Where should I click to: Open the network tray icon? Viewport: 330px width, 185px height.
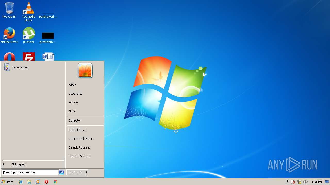point(299,182)
